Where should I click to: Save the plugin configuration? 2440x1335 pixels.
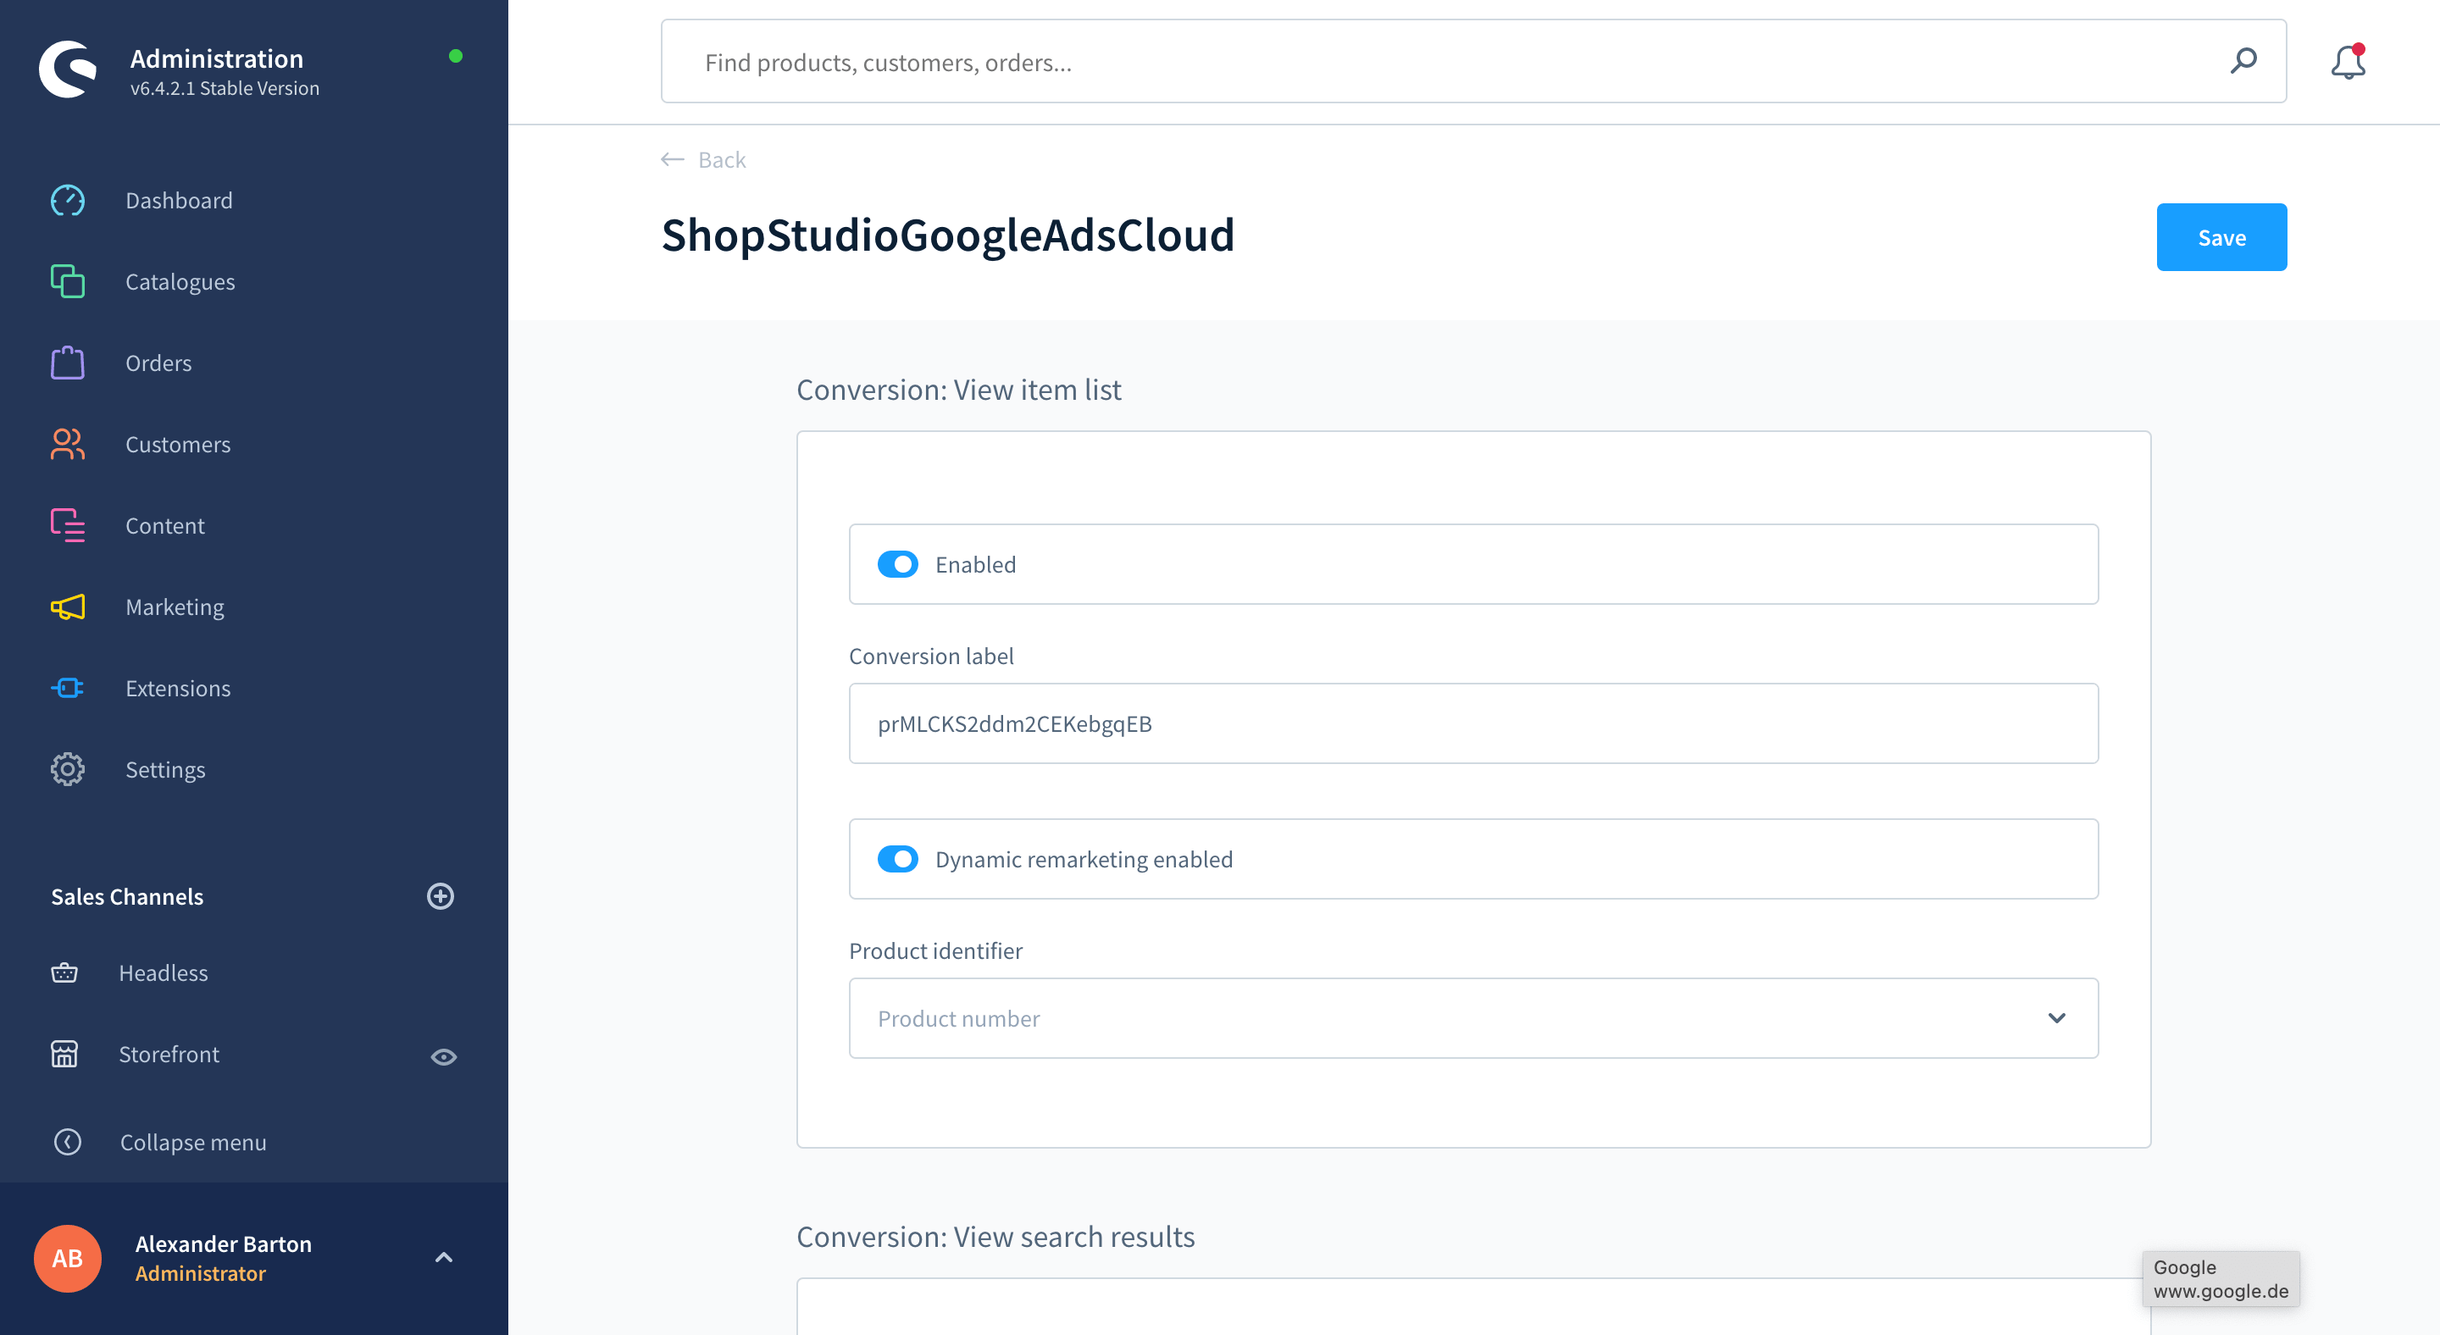tap(2221, 238)
